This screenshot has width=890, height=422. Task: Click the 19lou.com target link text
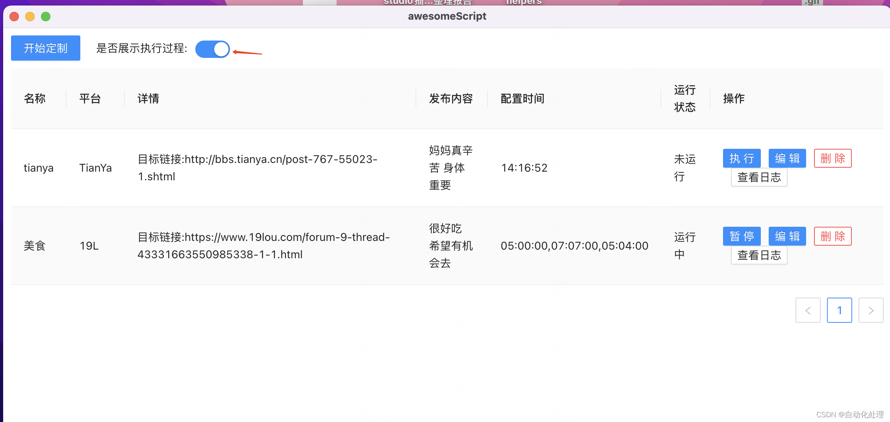point(263,246)
